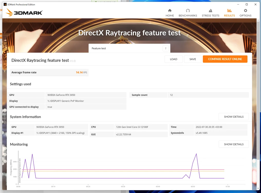
Task: Click the GUI version v2.22.7359 64
Action: (124, 134)
